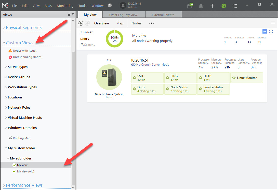The image size is (278, 190).
Task: Open the File menu
Action: pyautogui.click(x=14, y=6)
